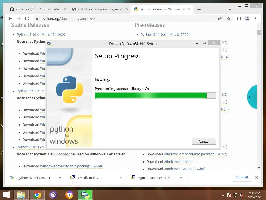The image size is (266, 200).
Task: Open downloaded emsdk-main.zip
Action: tap(90, 178)
